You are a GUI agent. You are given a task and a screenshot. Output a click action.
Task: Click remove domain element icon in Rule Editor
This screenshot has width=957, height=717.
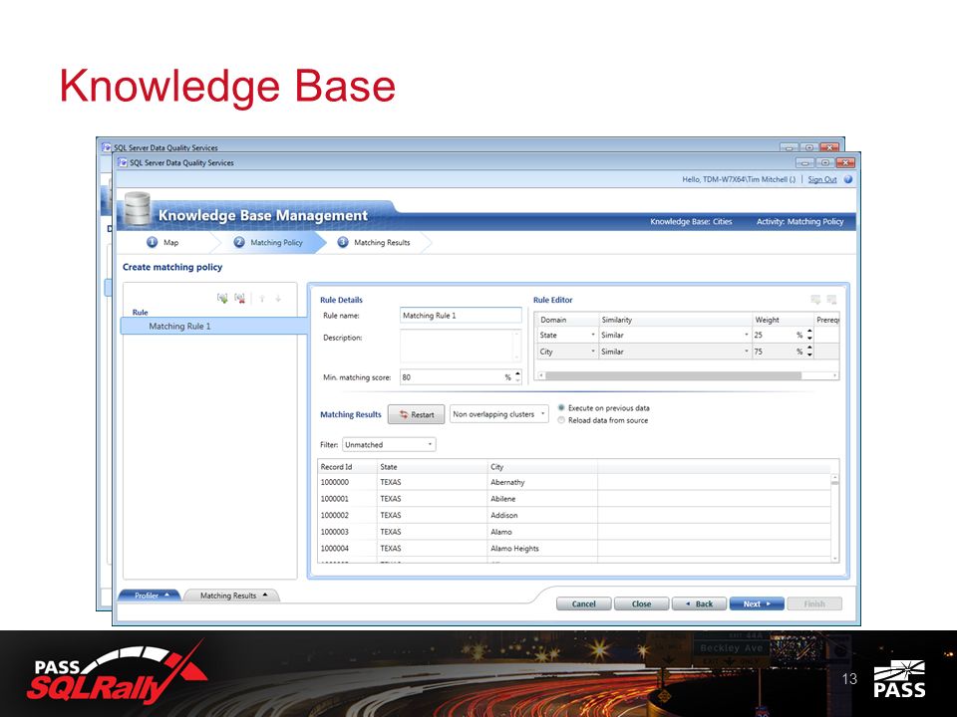(x=831, y=300)
